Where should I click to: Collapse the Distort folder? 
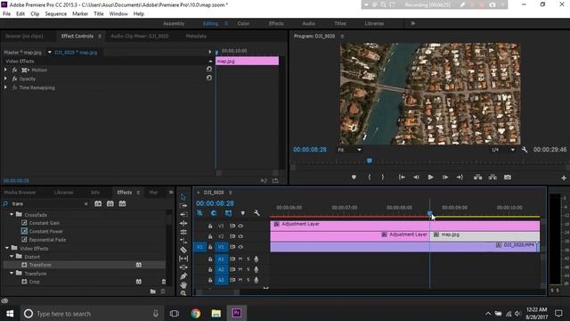coord(12,257)
